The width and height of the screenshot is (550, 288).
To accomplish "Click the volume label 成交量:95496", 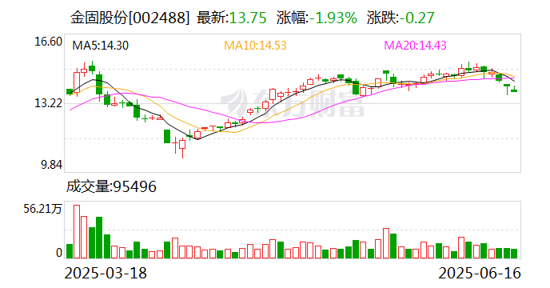I will pyautogui.click(x=111, y=186).
